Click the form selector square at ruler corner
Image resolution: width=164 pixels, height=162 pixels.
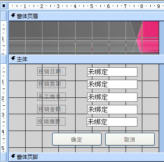click(4, 6)
